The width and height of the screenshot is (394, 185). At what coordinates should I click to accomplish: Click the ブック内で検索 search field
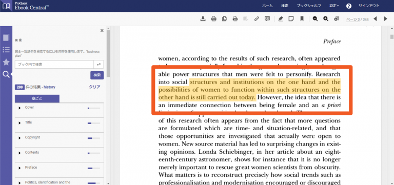click(x=54, y=65)
